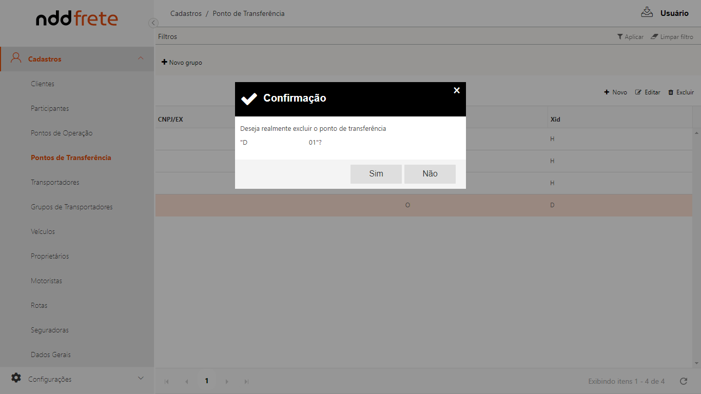
Task: Click the Limpar filtro eraser icon
Action: 654,37
